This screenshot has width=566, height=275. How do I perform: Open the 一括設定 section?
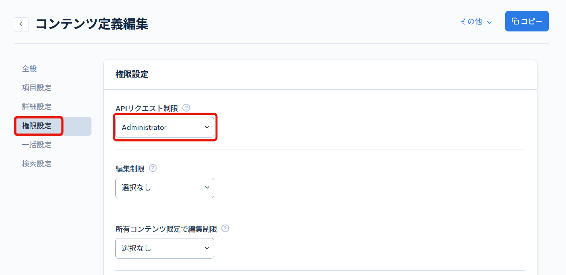point(37,144)
